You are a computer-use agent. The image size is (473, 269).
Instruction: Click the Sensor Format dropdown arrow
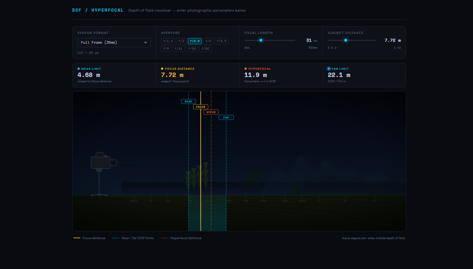(146, 43)
